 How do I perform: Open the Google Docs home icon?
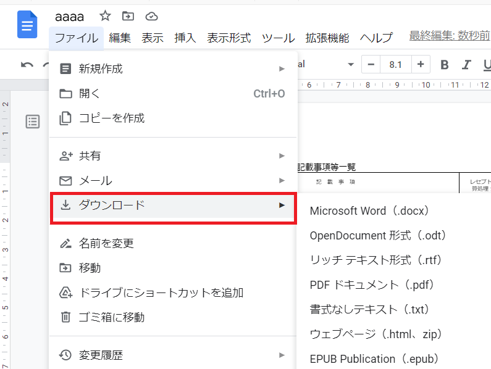point(27,25)
